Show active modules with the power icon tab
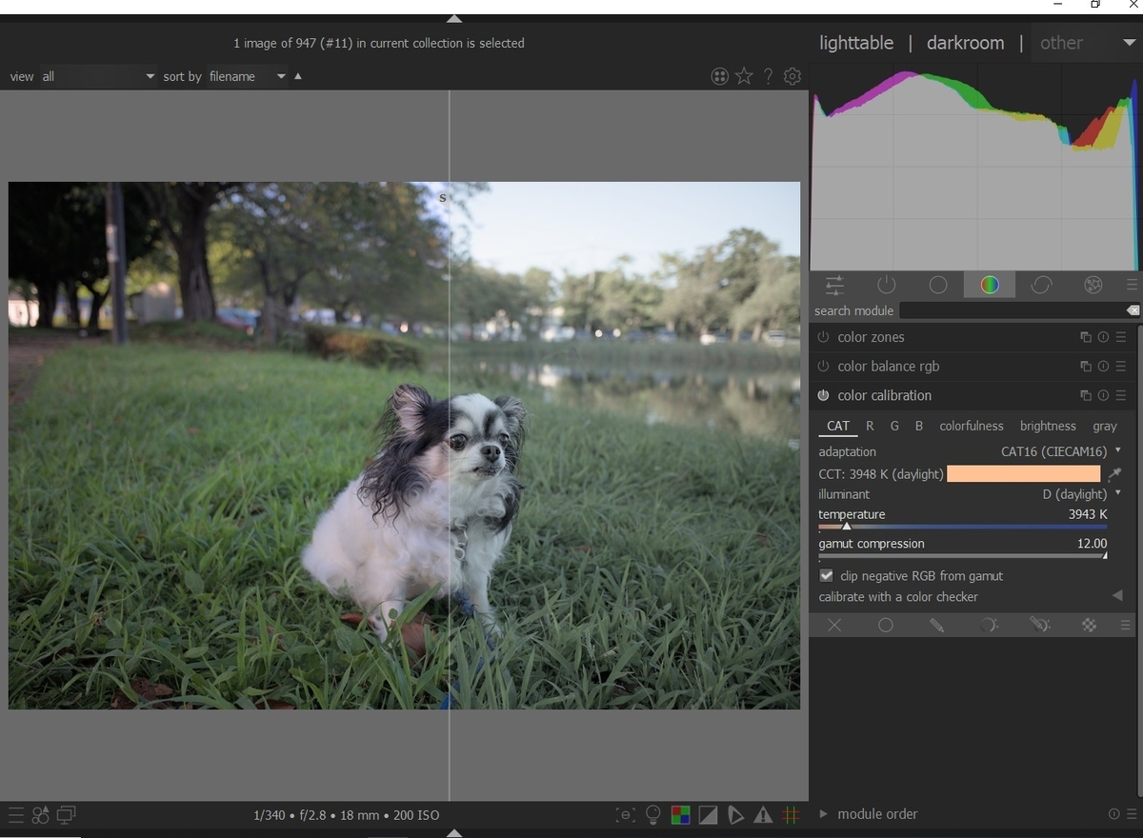Viewport: 1143px width, 838px height. pyautogui.click(x=886, y=285)
